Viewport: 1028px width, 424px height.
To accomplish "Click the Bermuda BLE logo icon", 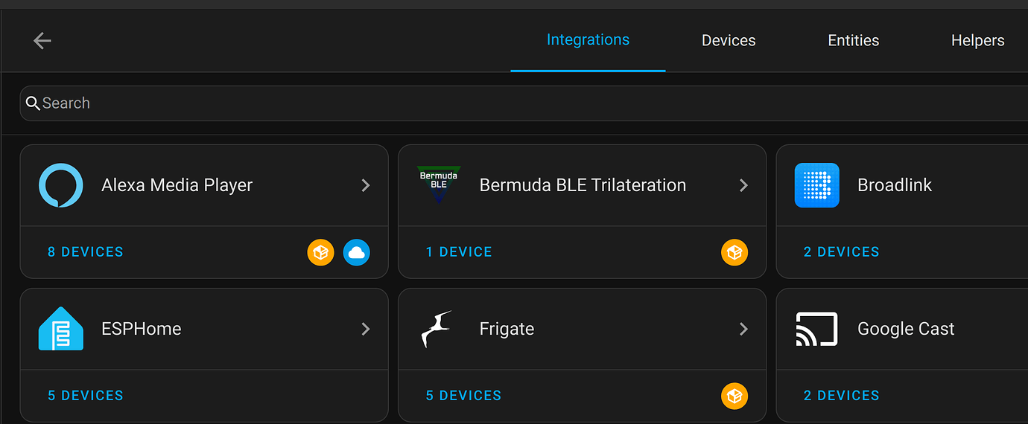I will tap(439, 184).
